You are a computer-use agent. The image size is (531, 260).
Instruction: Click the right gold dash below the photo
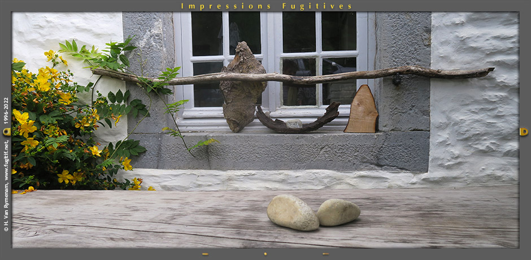pos(325,254)
